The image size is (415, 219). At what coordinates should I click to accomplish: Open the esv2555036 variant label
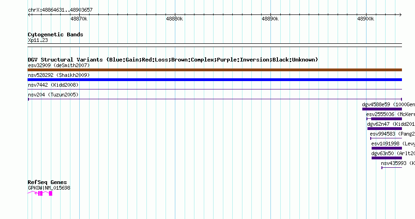[x=391, y=114]
